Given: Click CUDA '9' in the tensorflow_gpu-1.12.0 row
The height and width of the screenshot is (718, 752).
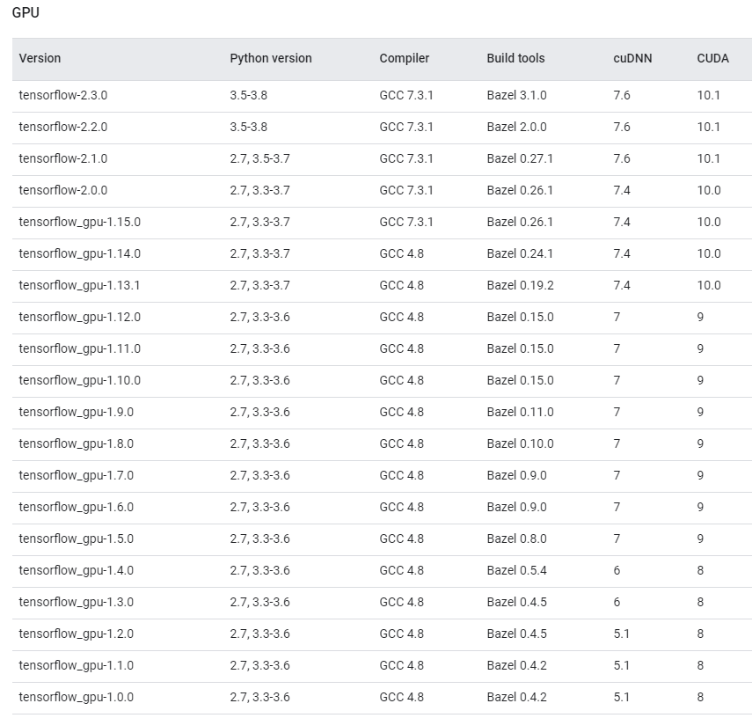Looking at the screenshot, I should (x=700, y=317).
